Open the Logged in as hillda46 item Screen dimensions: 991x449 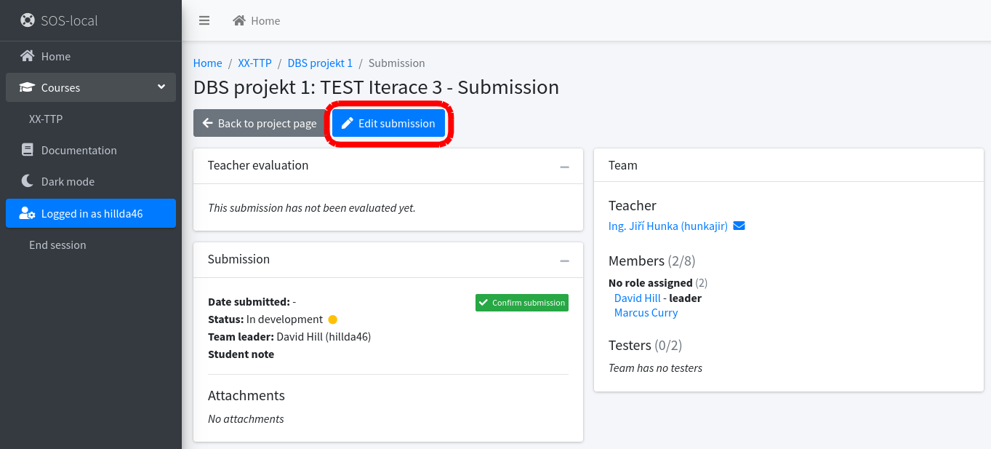coord(91,213)
